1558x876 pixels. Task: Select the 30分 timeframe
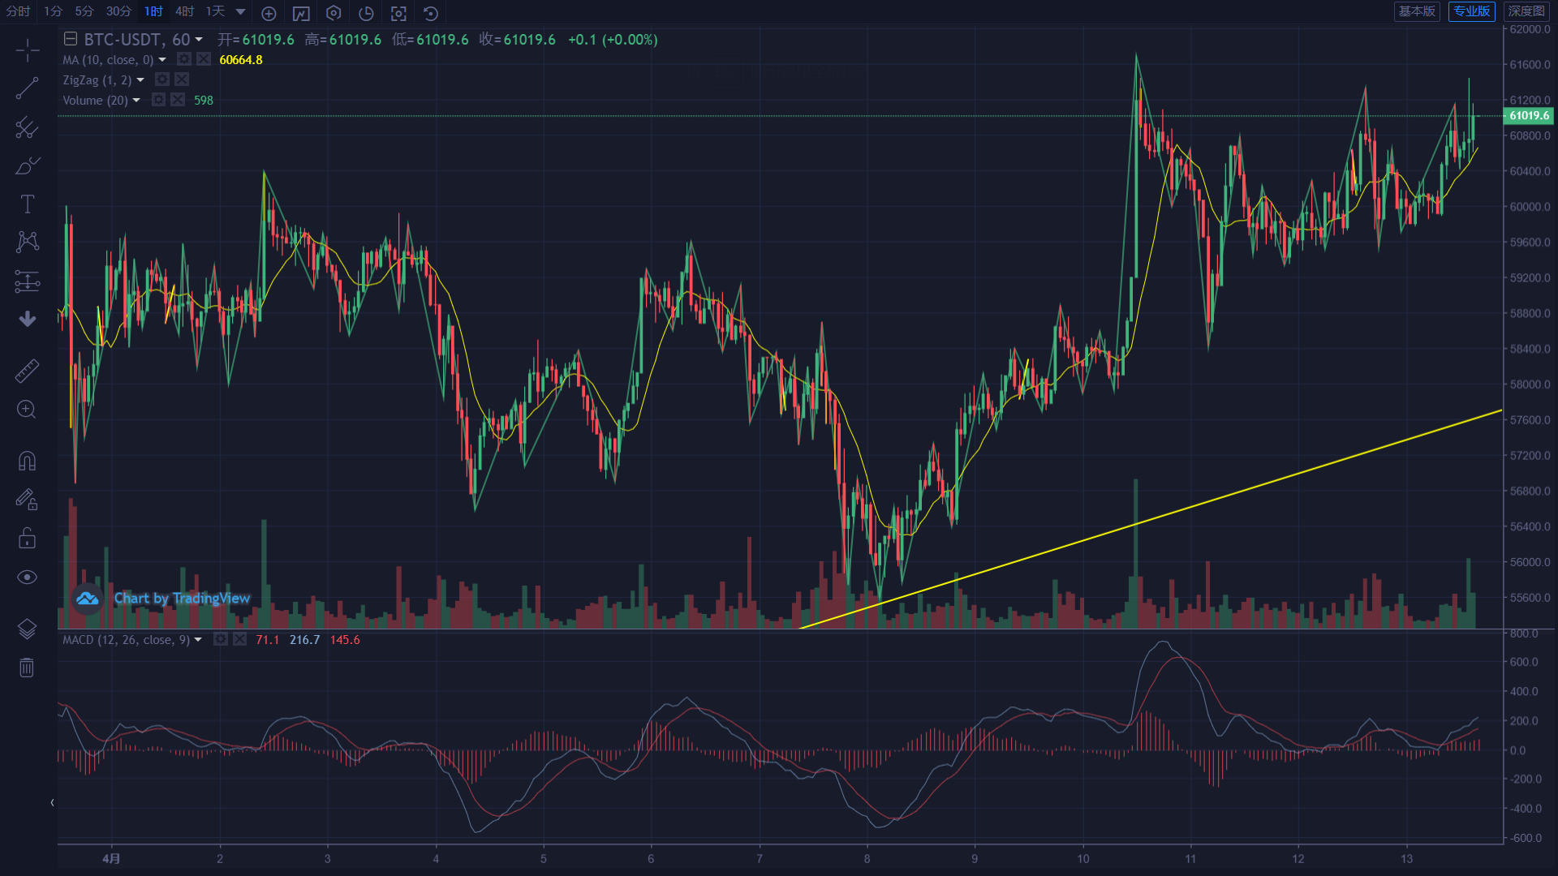pos(118,11)
